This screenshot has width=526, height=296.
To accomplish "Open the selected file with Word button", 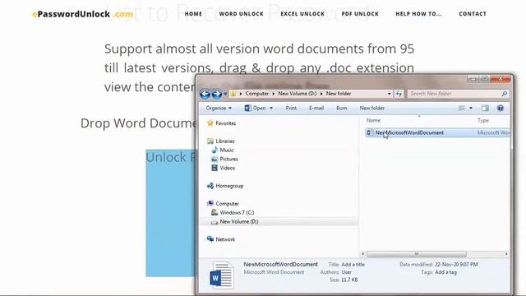I will tap(255, 108).
